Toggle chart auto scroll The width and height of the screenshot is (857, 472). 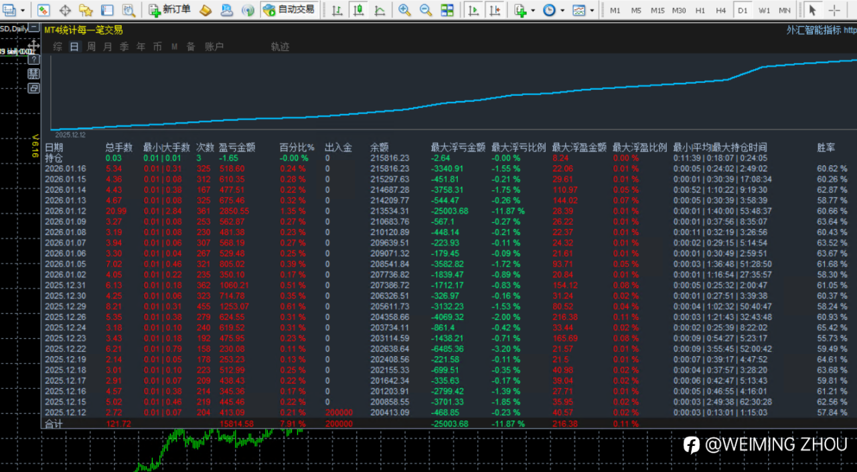[x=473, y=10]
